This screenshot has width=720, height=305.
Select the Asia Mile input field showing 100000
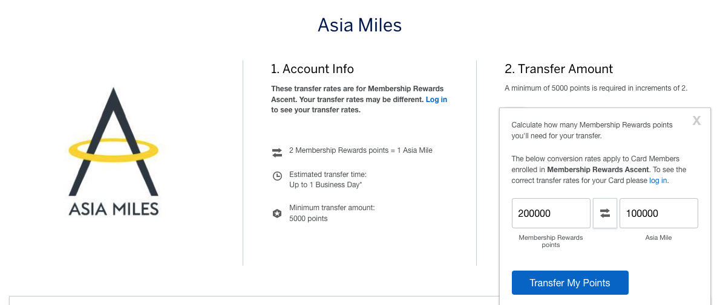658,213
